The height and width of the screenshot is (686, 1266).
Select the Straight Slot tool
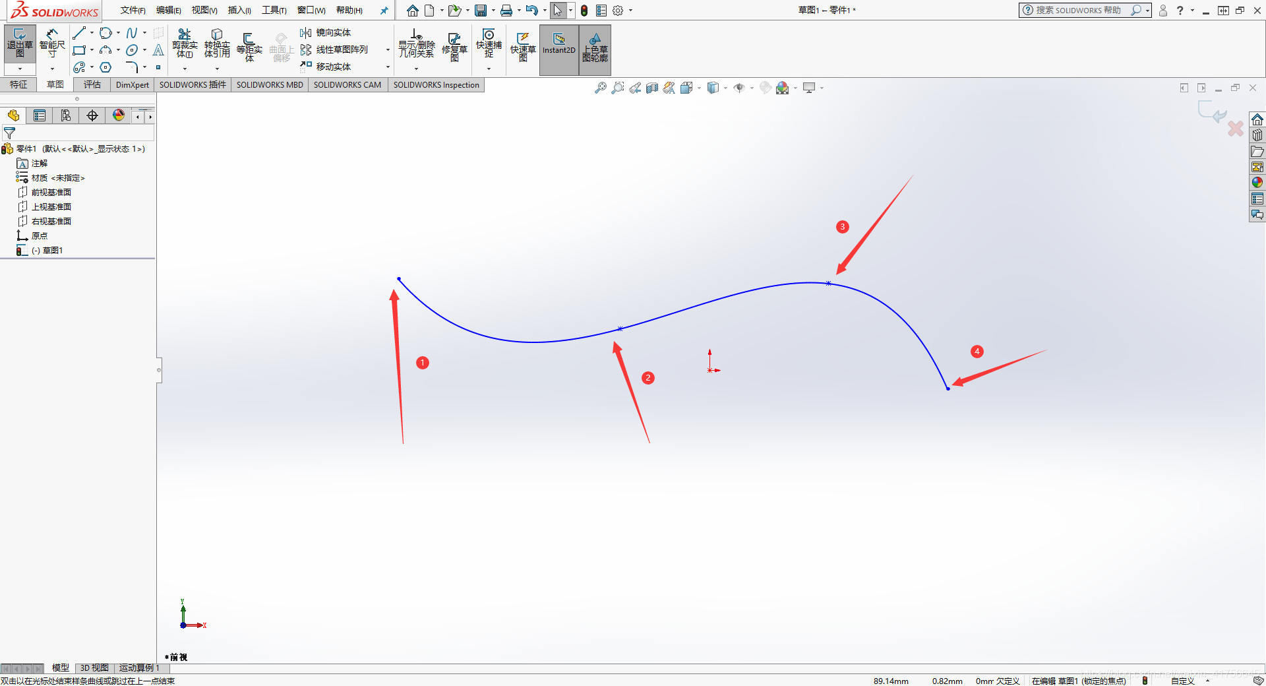[x=79, y=67]
